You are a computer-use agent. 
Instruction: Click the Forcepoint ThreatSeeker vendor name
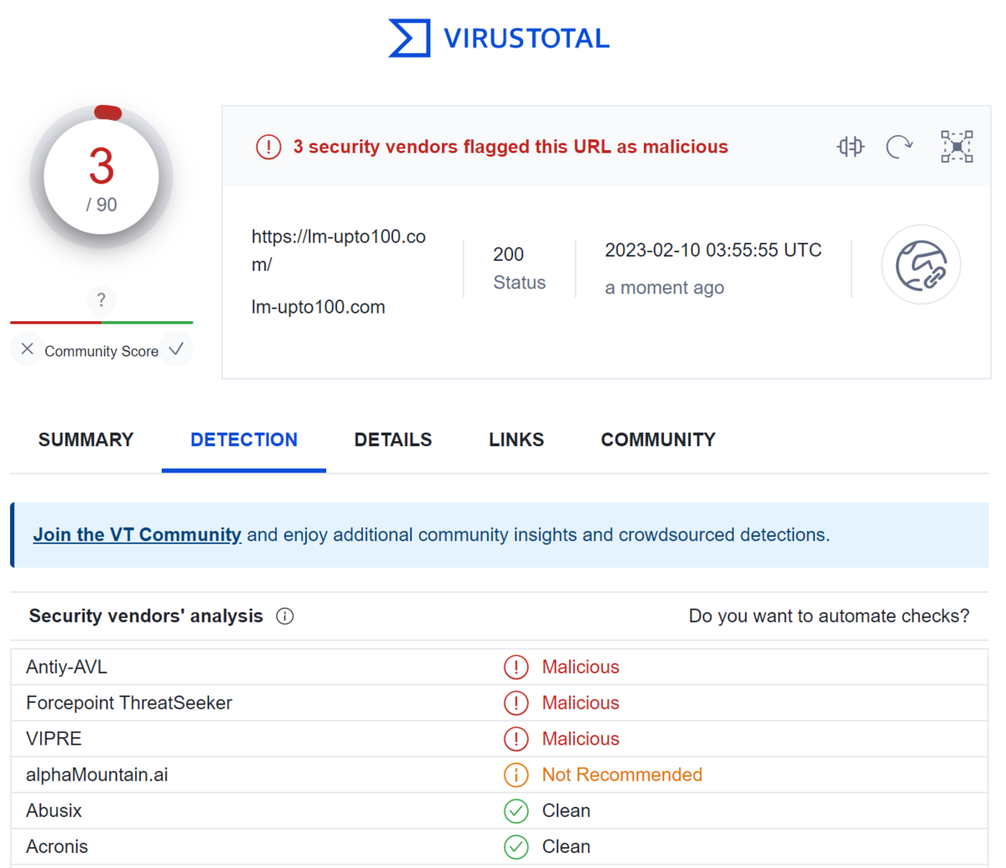(129, 703)
